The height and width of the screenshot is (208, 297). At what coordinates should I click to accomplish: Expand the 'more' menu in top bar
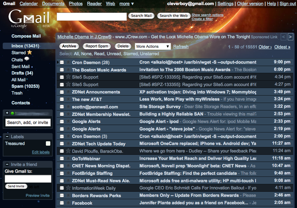(x=126, y=4)
